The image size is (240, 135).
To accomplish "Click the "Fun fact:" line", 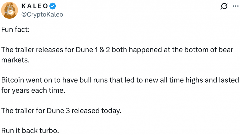I will click(x=15, y=30).
